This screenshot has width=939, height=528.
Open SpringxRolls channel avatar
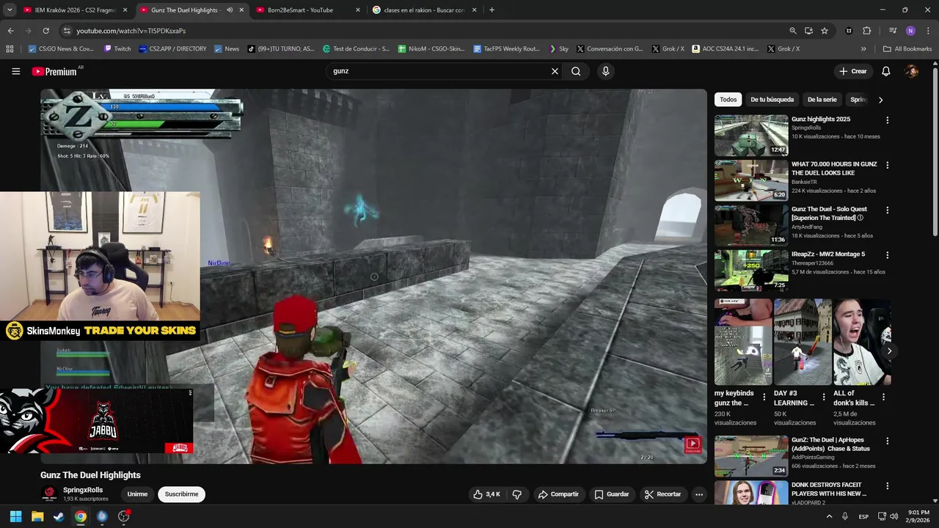coord(49,494)
